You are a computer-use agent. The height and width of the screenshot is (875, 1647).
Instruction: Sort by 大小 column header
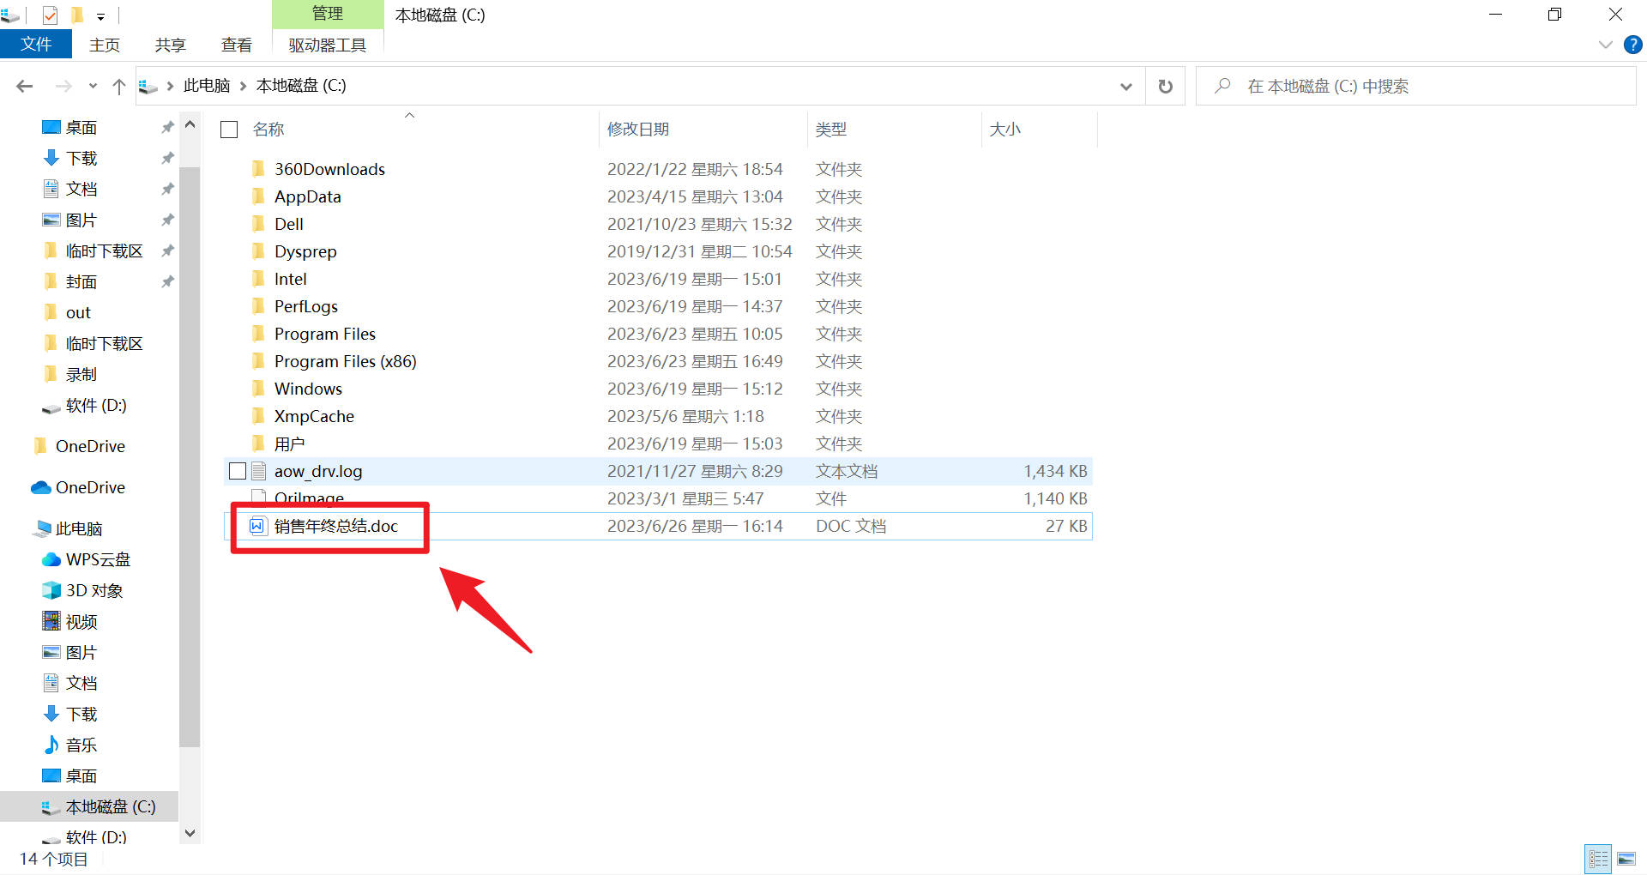[1004, 130]
